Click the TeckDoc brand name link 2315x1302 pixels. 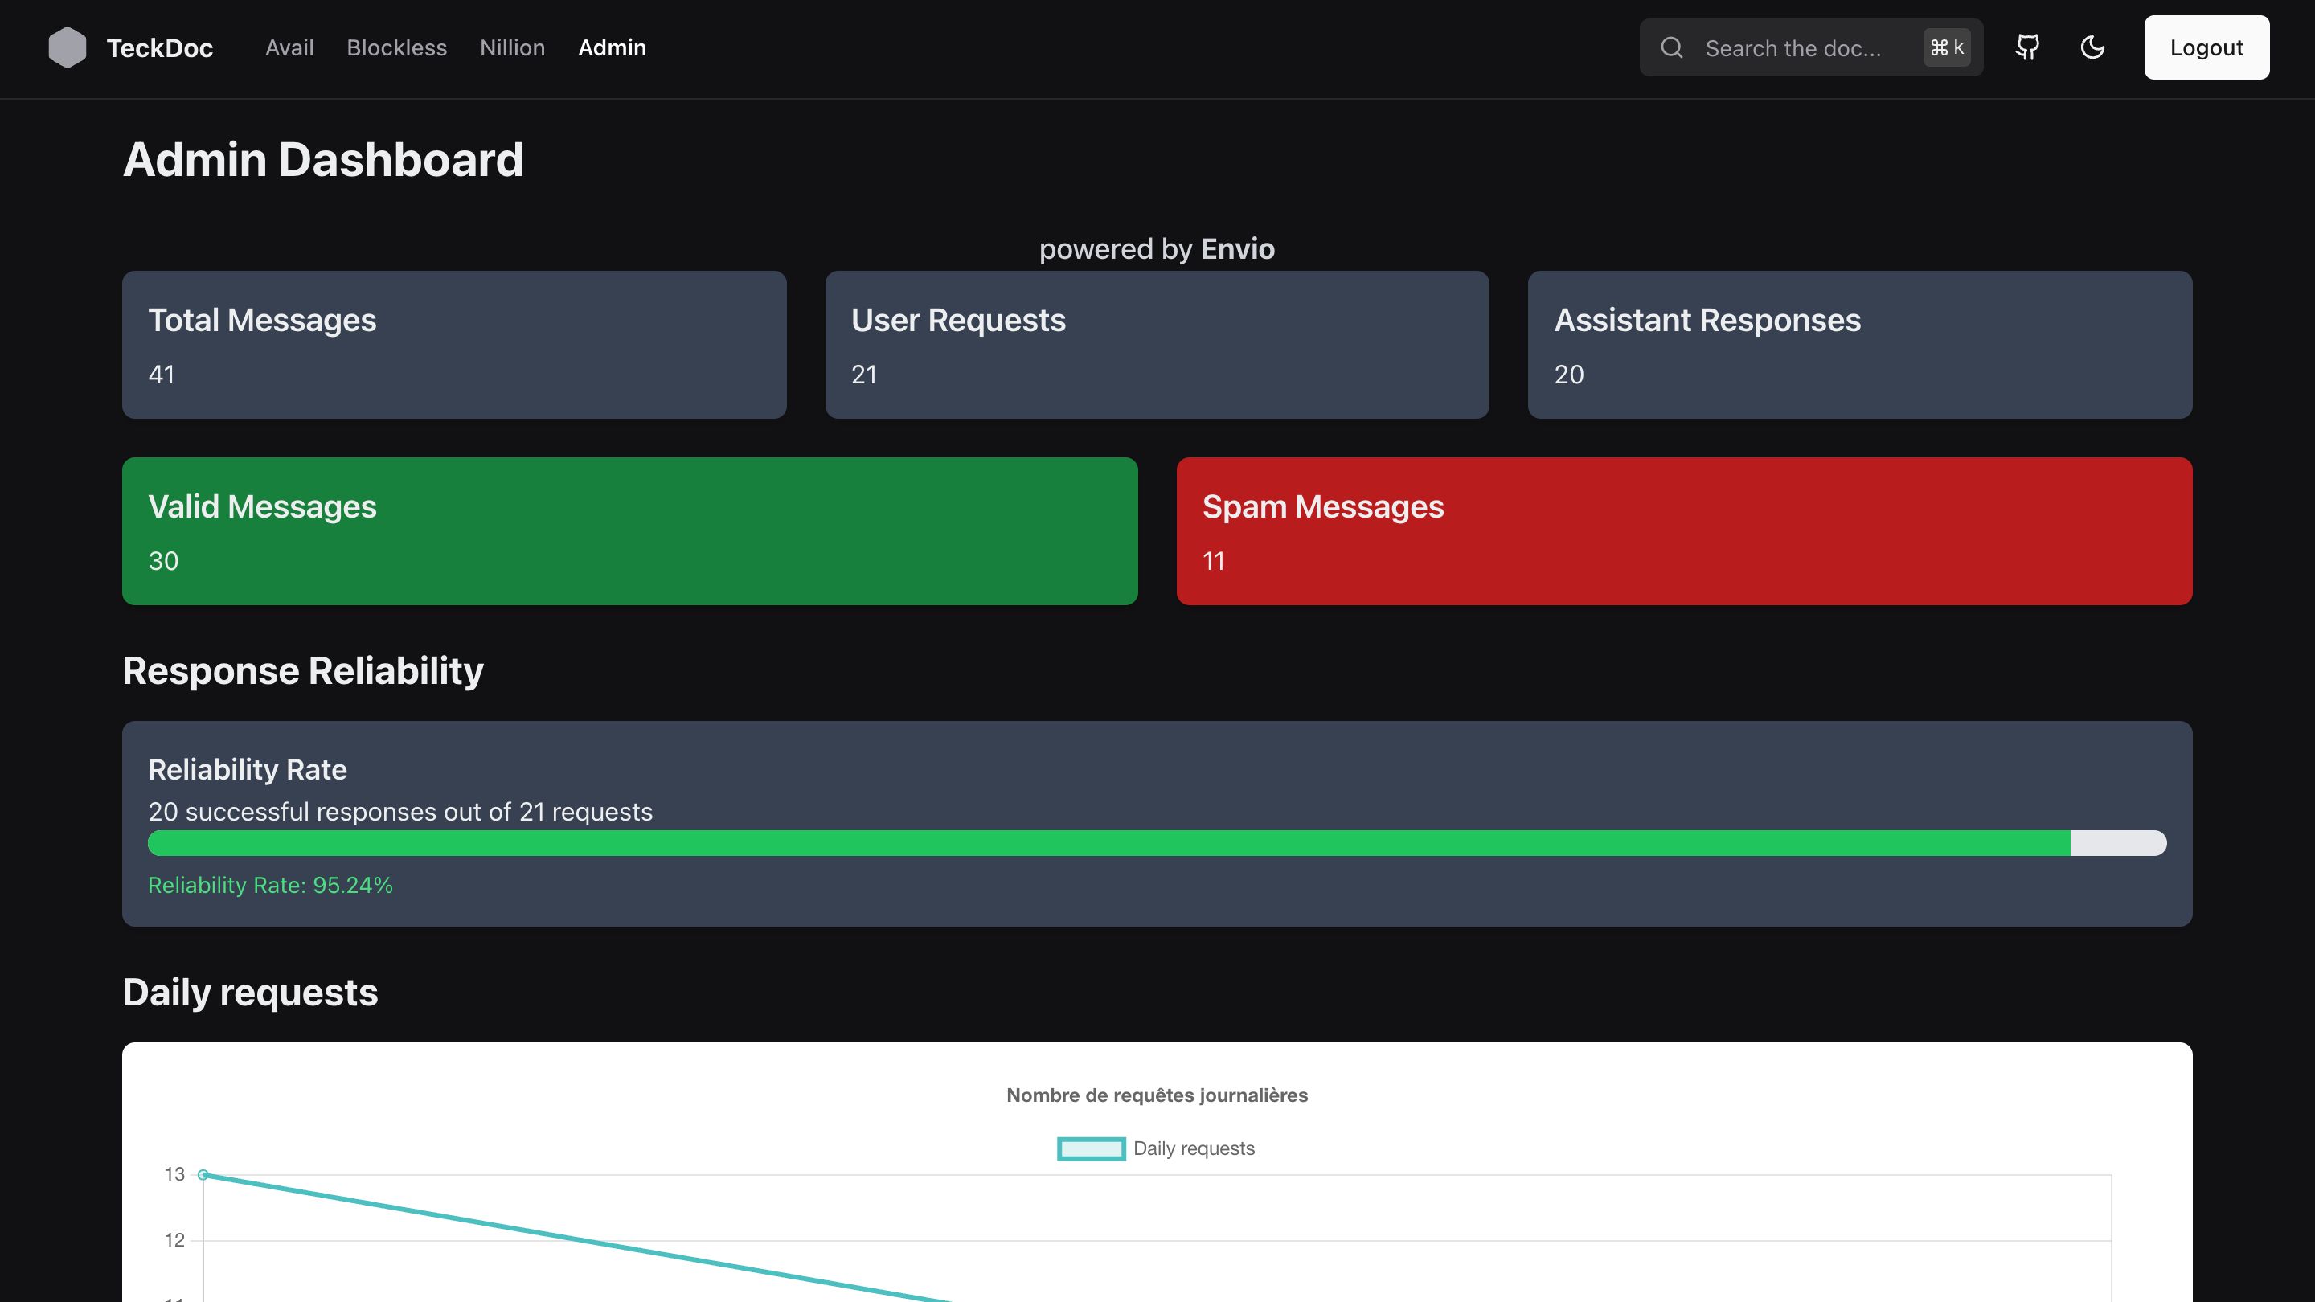pos(159,47)
